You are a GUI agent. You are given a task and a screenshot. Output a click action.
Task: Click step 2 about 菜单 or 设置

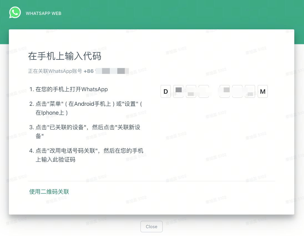click(x=86, y=108)
